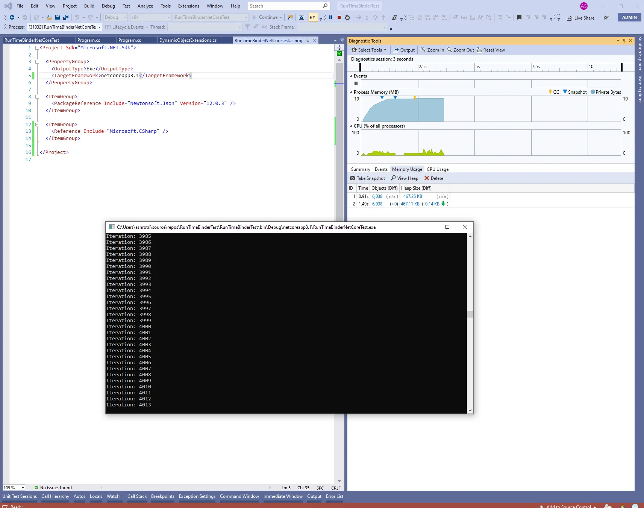Open the editor zoom level dropdown
The width and height of the screenshot is (644, 508).
tap(23, 488)
